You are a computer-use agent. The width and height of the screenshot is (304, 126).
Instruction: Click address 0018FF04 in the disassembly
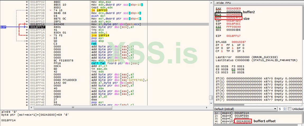tap(38, 5)
